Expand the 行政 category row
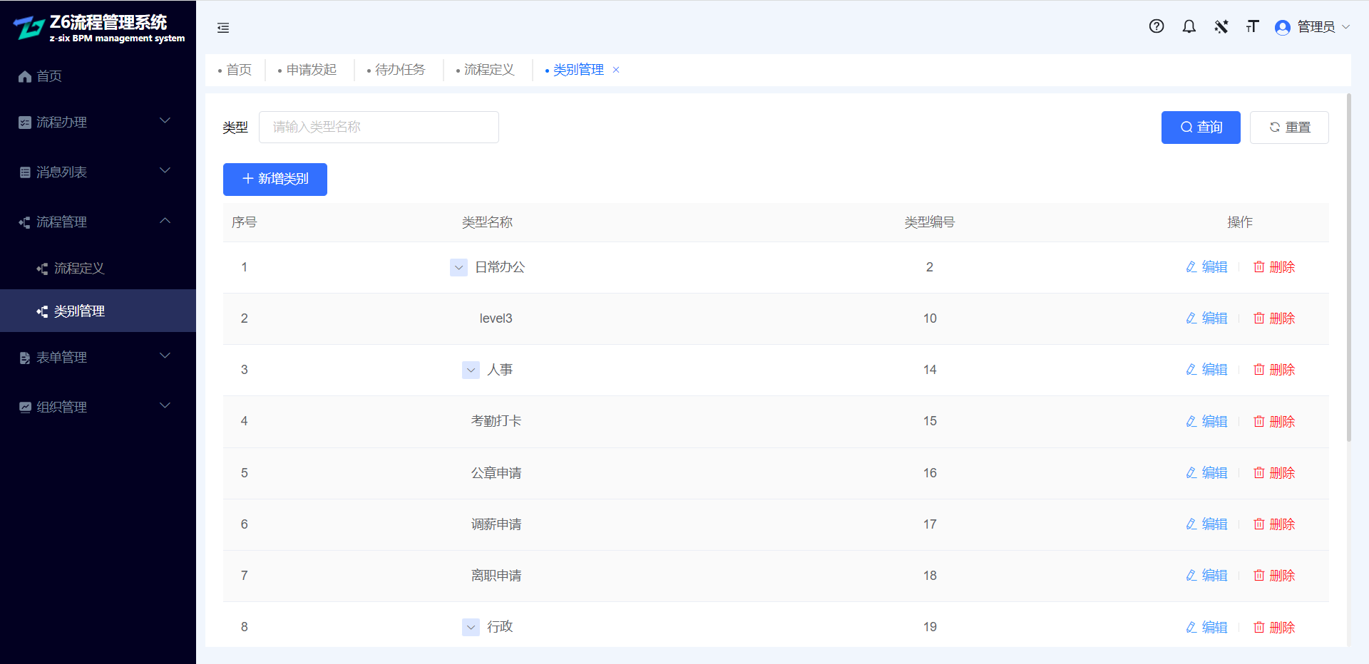The height and width of the screenshot is (664, 1369). tap(471, 627)
